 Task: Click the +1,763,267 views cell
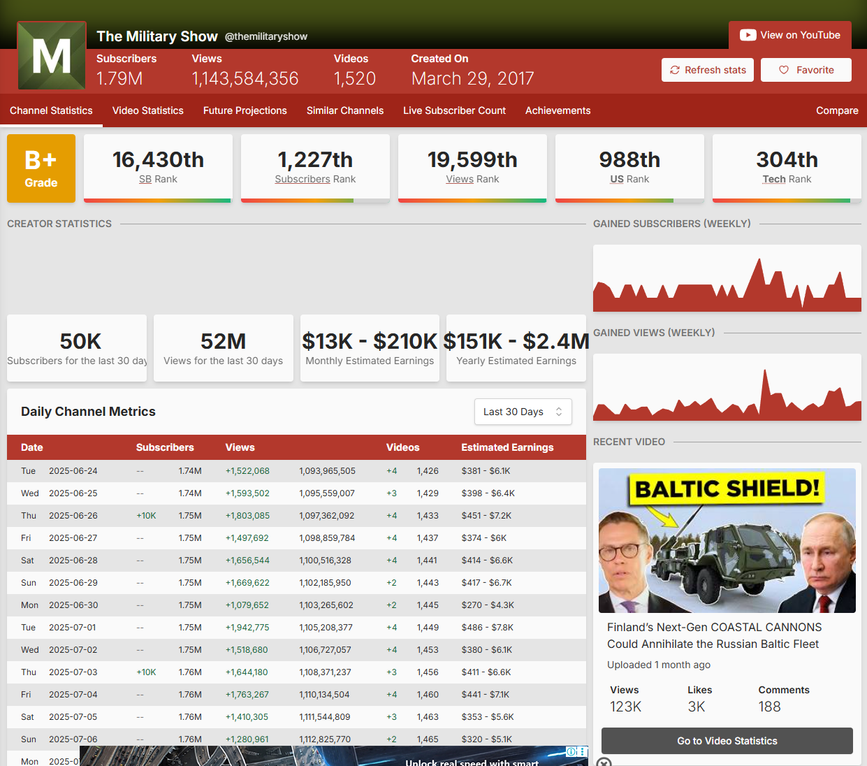click(247, 695)
